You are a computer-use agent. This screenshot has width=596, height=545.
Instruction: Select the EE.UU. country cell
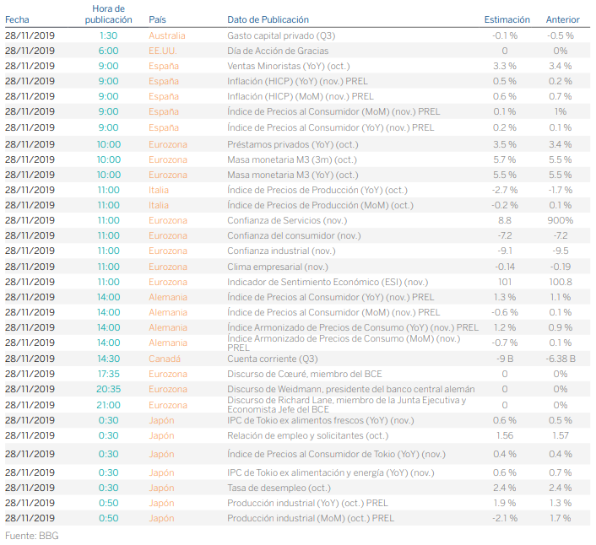pyautogui.click(x=162, y=51)
